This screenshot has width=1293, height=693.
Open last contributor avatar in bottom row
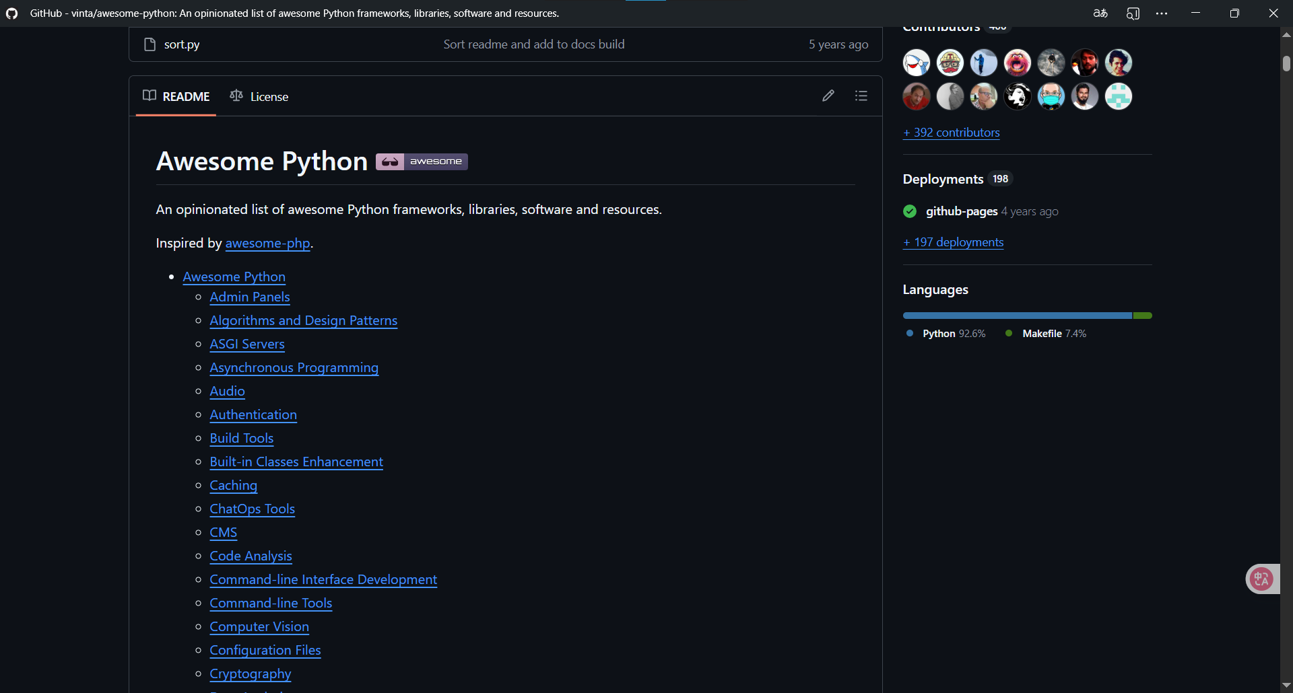pyautogui.click(x=1119, y=96)
